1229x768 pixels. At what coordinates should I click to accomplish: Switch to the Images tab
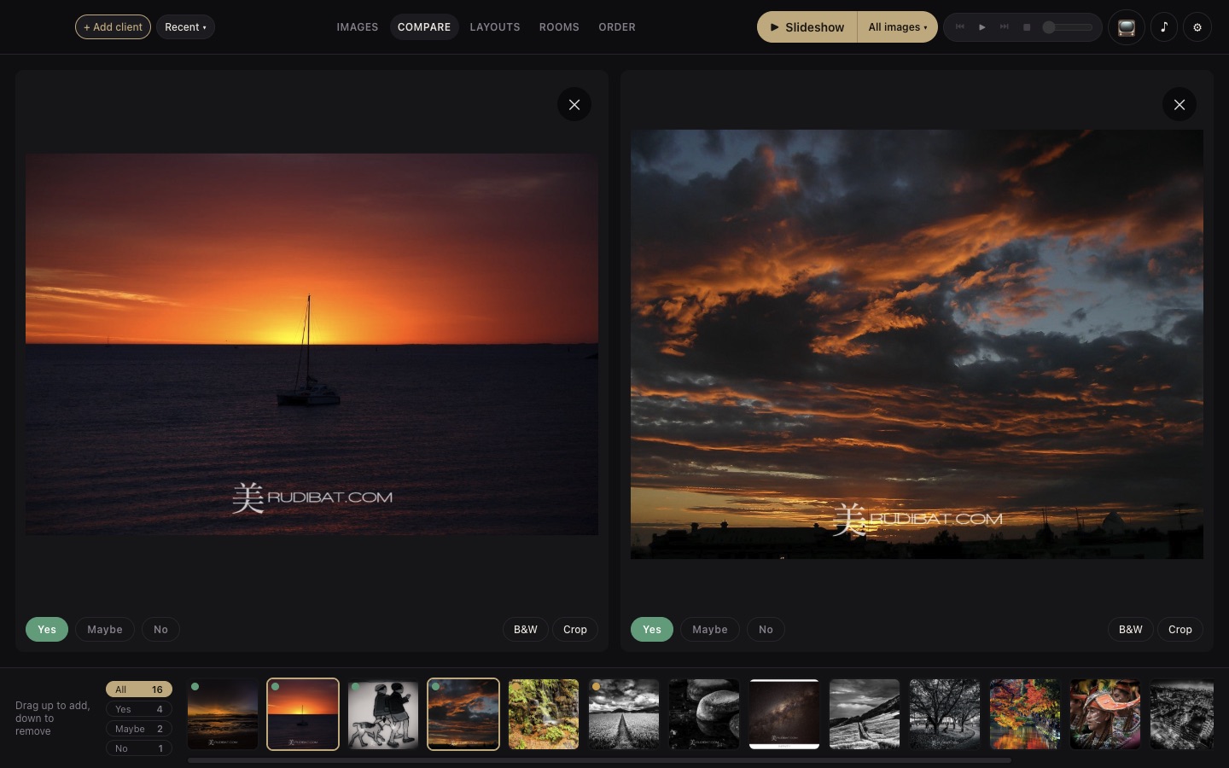point(358,27)
